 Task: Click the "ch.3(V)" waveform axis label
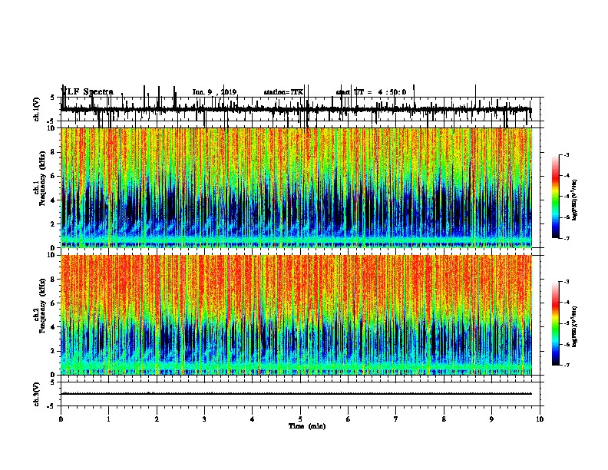pyautogui.click(x=37, y=394)
